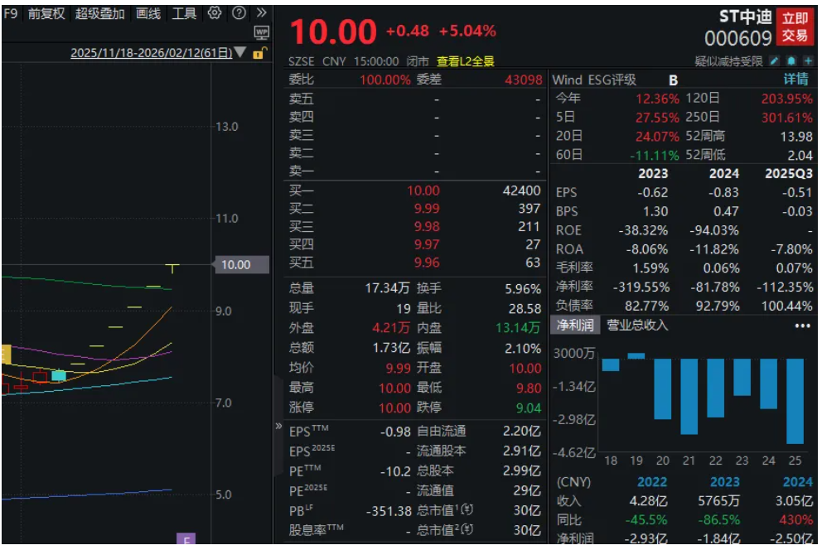Screen dimensions: 822x550
Task: Click the WP monitor icon
Action: point(262,32)
